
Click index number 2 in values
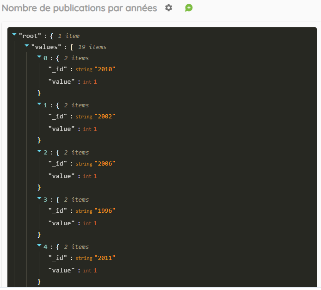click(45, 153)
